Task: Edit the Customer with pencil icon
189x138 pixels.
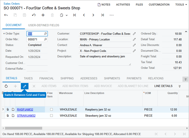Action: click(135, 34)
